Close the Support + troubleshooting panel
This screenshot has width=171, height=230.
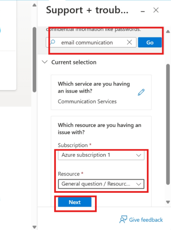click(156, 10)
